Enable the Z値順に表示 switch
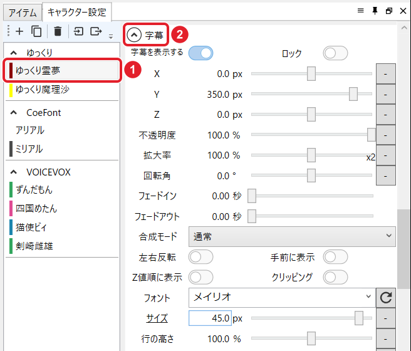411x351 pixels. point(200,277)
